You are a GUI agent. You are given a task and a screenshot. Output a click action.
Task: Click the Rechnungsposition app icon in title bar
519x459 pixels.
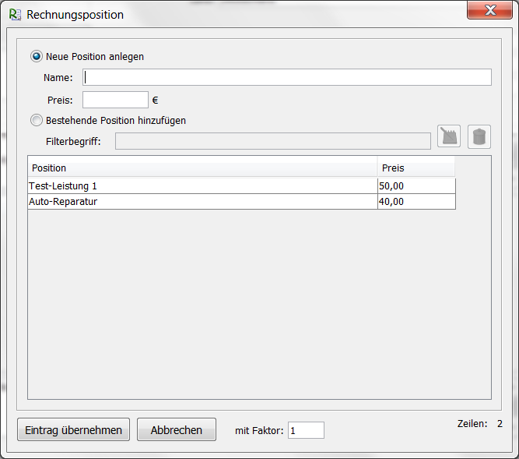[x=15, y=15]
